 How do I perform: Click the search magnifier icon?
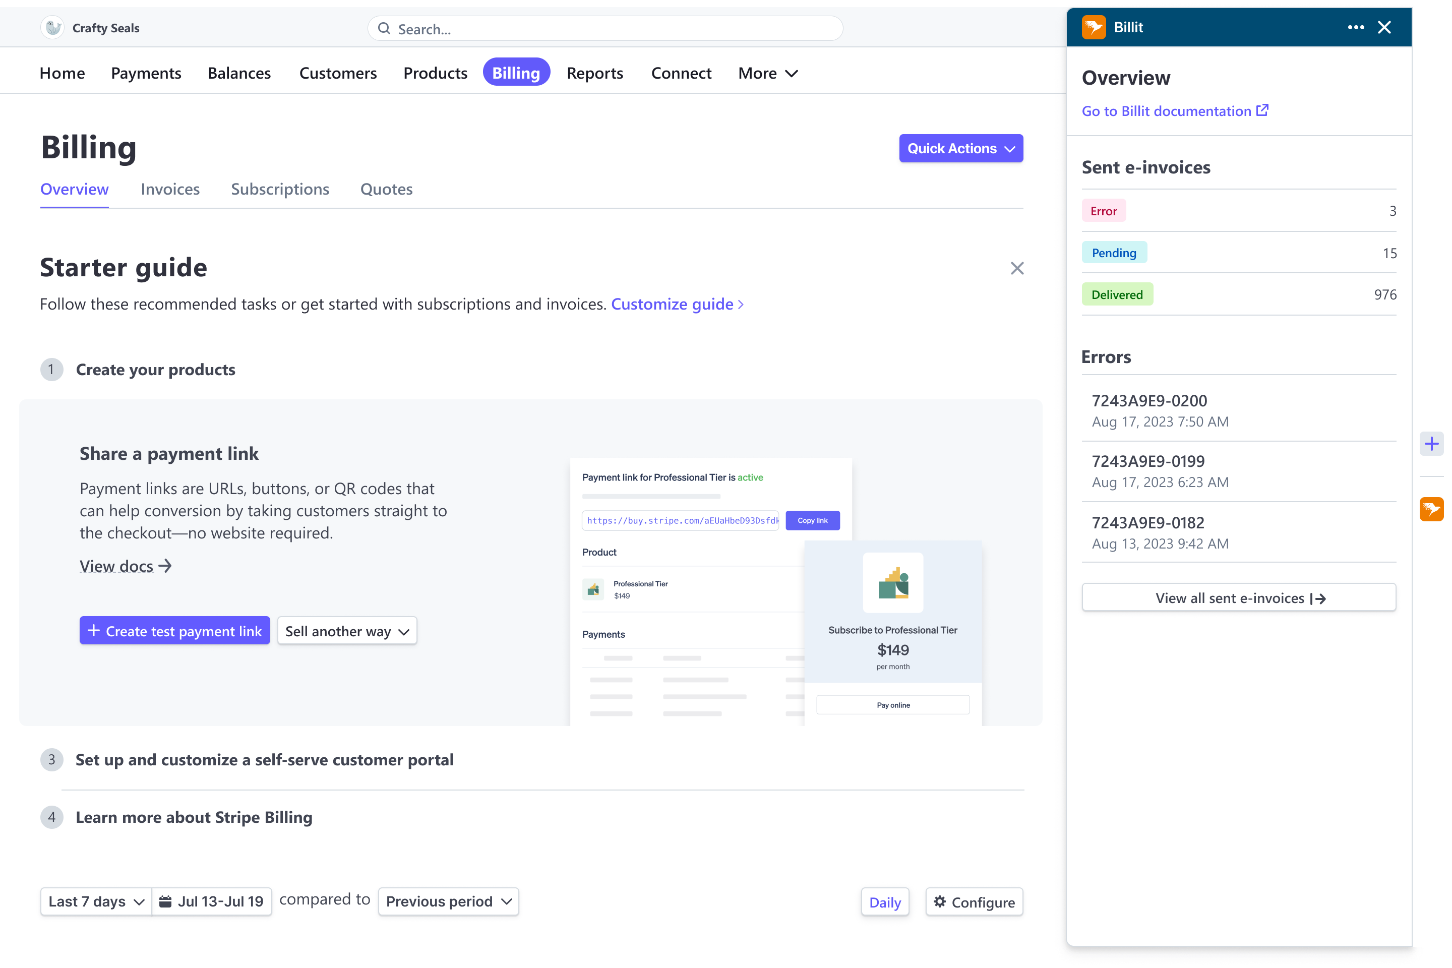383,28
